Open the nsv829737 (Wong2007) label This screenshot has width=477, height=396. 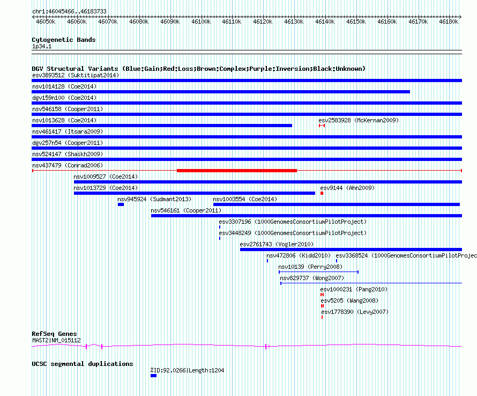pos(312,278)
